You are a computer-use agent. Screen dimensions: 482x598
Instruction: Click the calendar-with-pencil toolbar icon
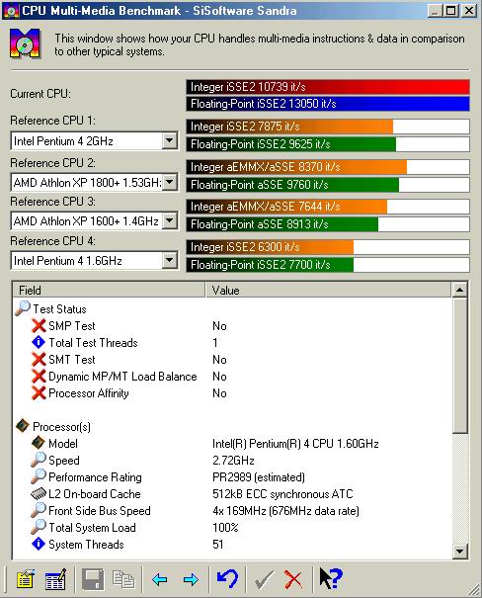pos(55,579)
